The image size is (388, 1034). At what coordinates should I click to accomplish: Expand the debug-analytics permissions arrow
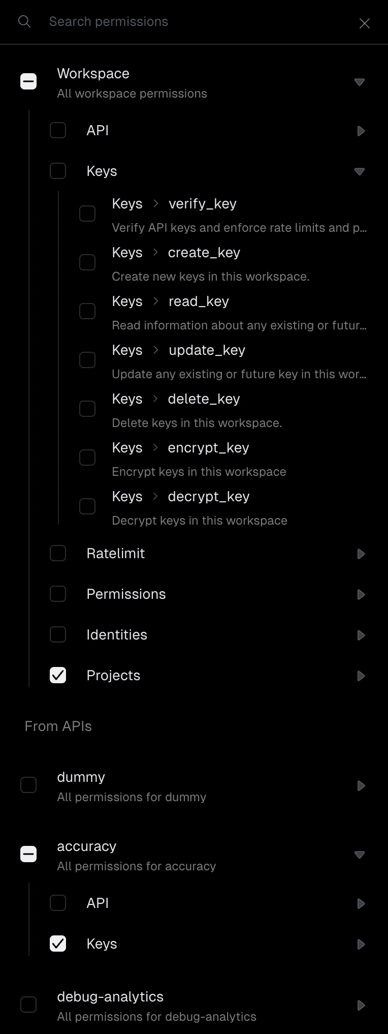[x=361, y=1006]
